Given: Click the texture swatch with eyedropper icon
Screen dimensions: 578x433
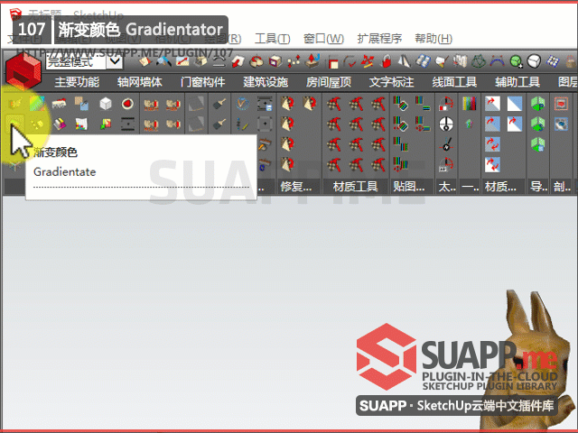Looking at the screenshot, I should (81, 104).
